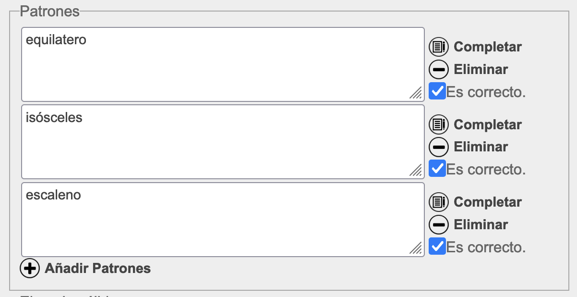This screenshot has height=297, width=577.
Task: Uncheck 'Es correcto' for equilatero
Action: pyautogui.click(x=437, y=91)
